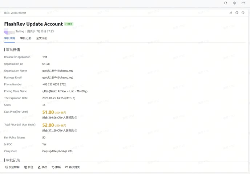
Task: Click the submission time 7月25日 17:13
Action: point(45,31)
